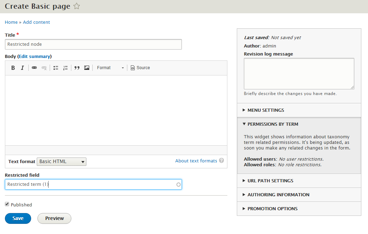Screen dimensions: 368x234
Task: Toggle bold formatting in the editor
Action: [13, 67]
